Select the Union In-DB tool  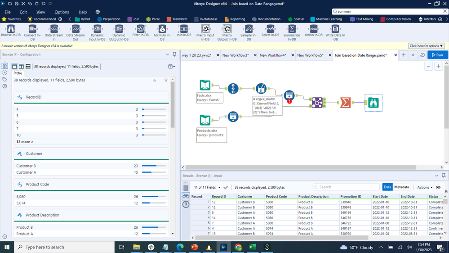coord(314,31)
